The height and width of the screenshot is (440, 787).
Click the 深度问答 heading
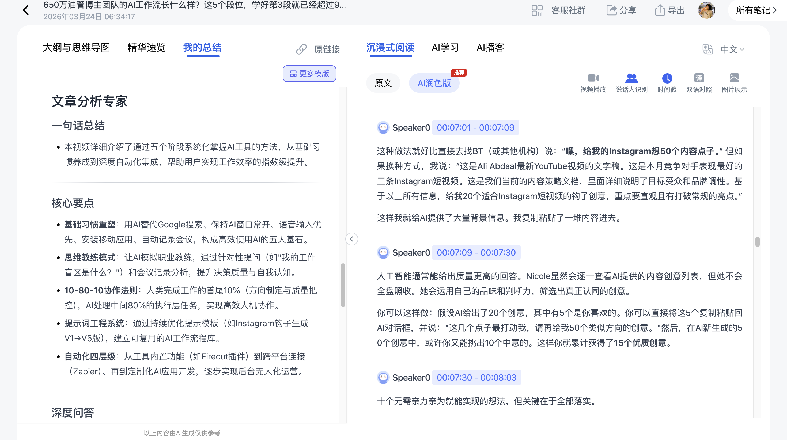pos(72,412)
